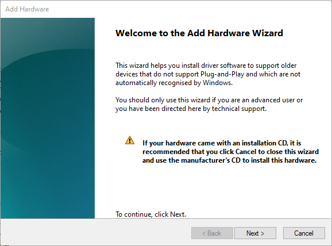Viewport: 332px width, 246px height.
Task: Click the line mentioning Plug-and-Play devices
Action: click(x=208, y=74)
